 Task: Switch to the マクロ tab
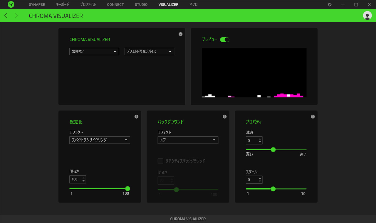pos(193,5)
